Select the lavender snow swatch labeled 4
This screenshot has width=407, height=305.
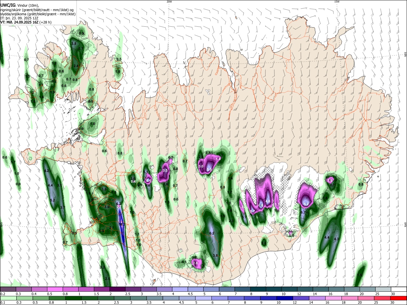click(180, 289)
